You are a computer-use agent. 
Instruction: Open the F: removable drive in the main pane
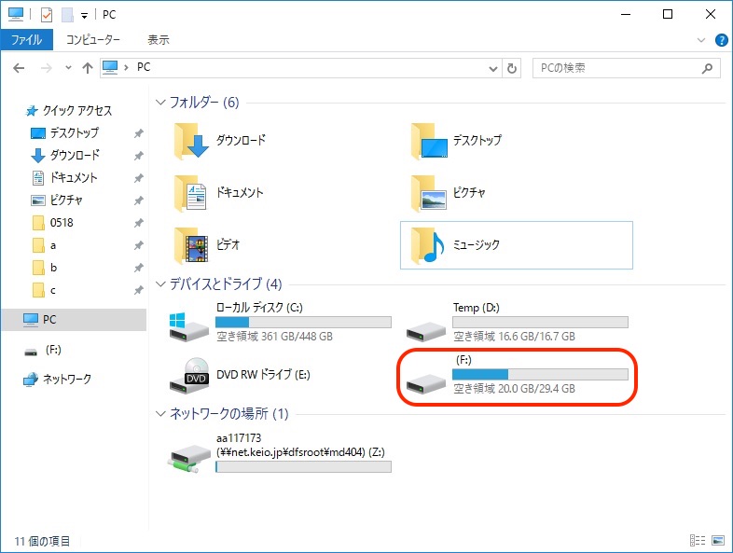click(427, 376)
